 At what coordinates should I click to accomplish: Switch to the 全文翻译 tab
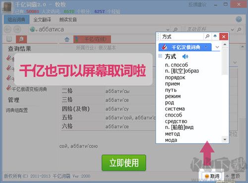coord(42,20)
